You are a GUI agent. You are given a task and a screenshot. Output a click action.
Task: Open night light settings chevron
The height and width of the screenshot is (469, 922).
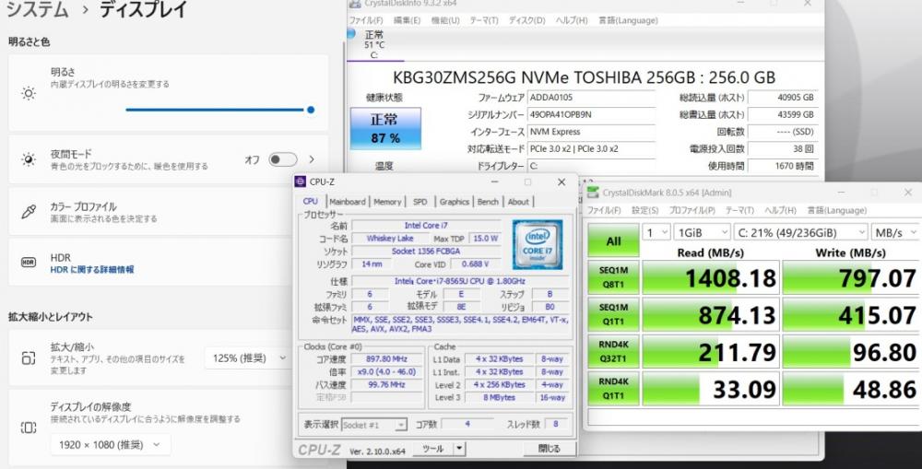click(x=312, y=159)
